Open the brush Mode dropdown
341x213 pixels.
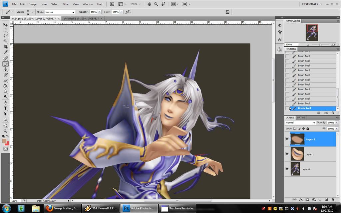pyautogui.click(x=60, y=12)
